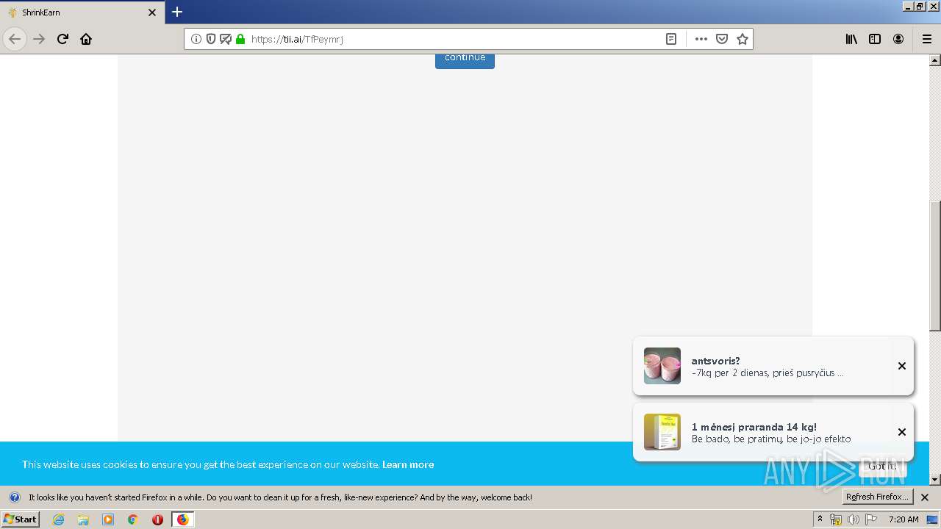Open the Library icon
The height and width of the screenshot is (529, 941).
click(x=851, y=39)
